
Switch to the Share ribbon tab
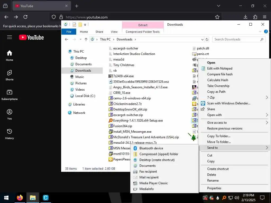pos(100,32)
